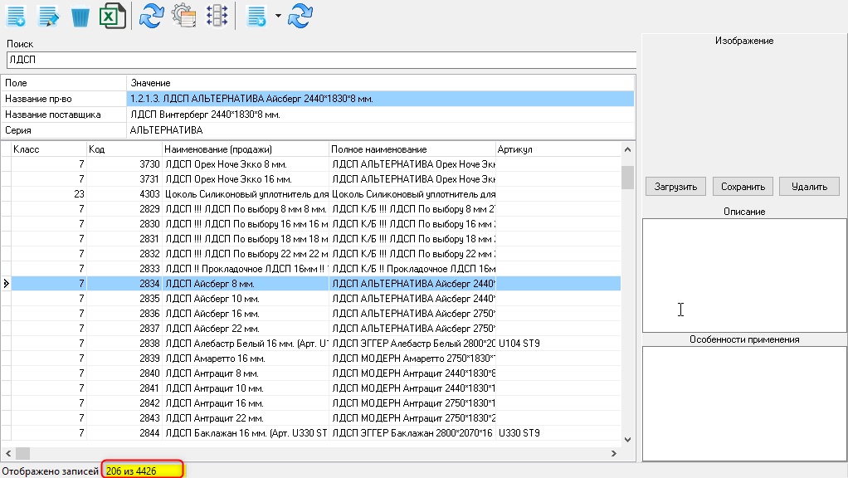
Task: Expand the dropdown arrow beside filter icon
Action: point(279,17)
